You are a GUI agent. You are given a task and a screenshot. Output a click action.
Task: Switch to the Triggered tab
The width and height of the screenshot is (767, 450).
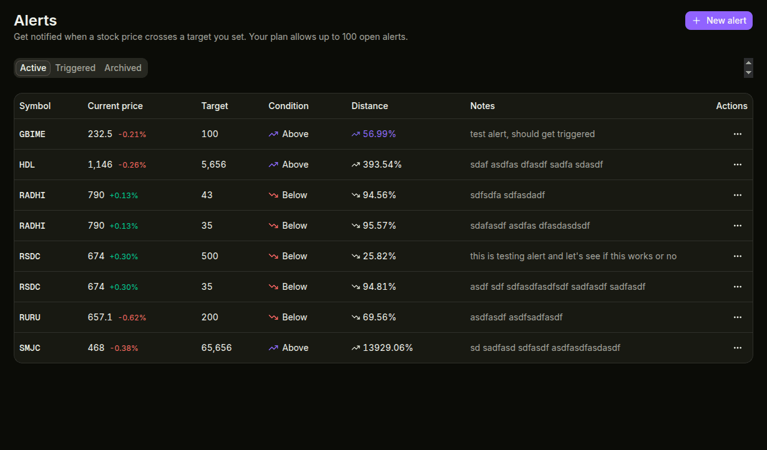75,68
